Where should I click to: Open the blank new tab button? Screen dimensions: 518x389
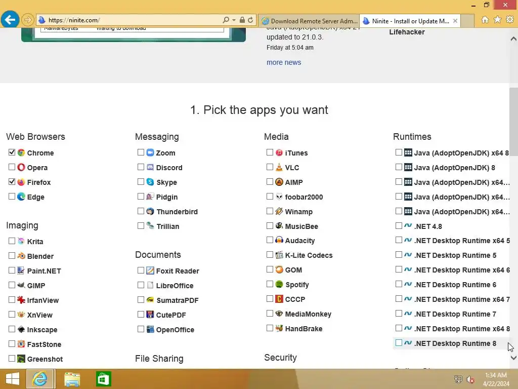(467, 21)
